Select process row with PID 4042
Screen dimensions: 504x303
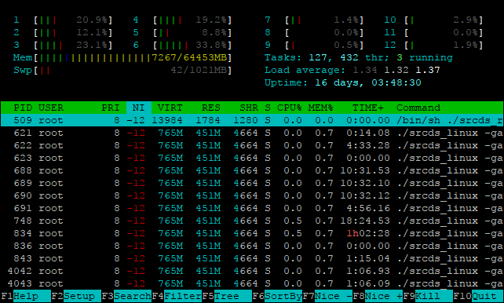[x=252, y=271]
